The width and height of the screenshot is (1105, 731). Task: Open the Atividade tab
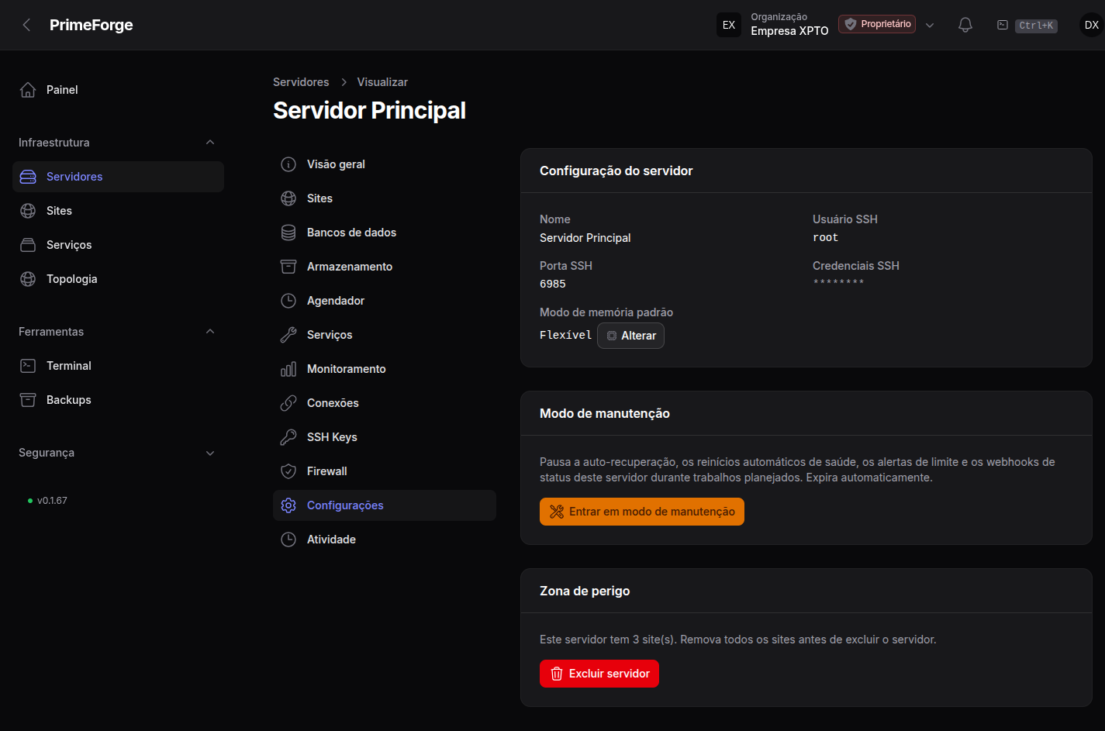click(385, 540)
